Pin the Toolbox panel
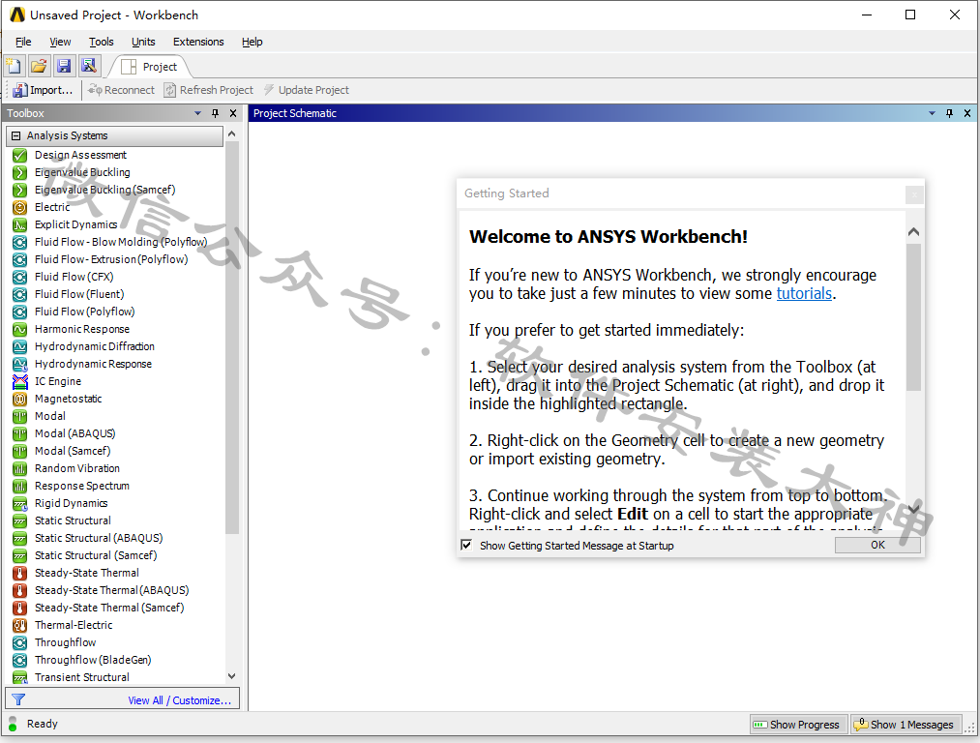This screenshot has width=980, height=743. pyautogui.click(x=216, y=113)
